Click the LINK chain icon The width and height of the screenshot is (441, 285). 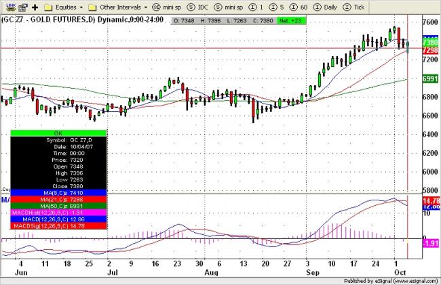coord(10,7)
